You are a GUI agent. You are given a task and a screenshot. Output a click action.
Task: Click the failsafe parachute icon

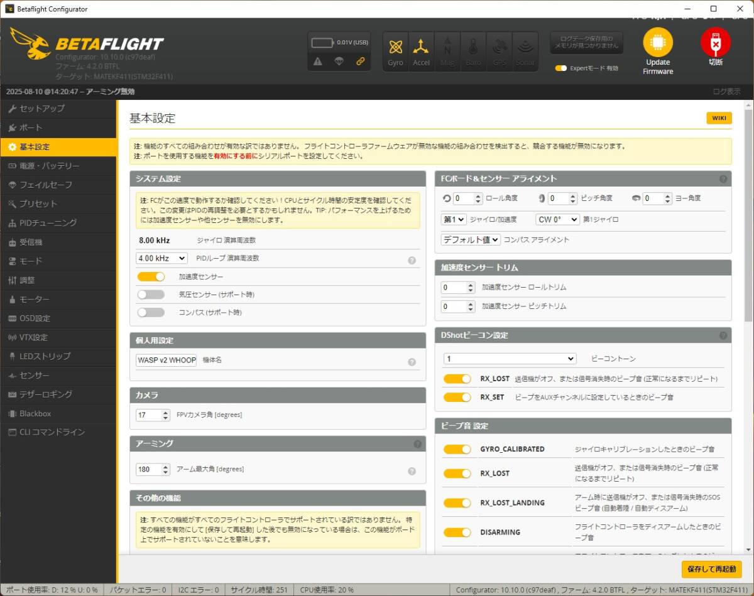pos(339,61)
